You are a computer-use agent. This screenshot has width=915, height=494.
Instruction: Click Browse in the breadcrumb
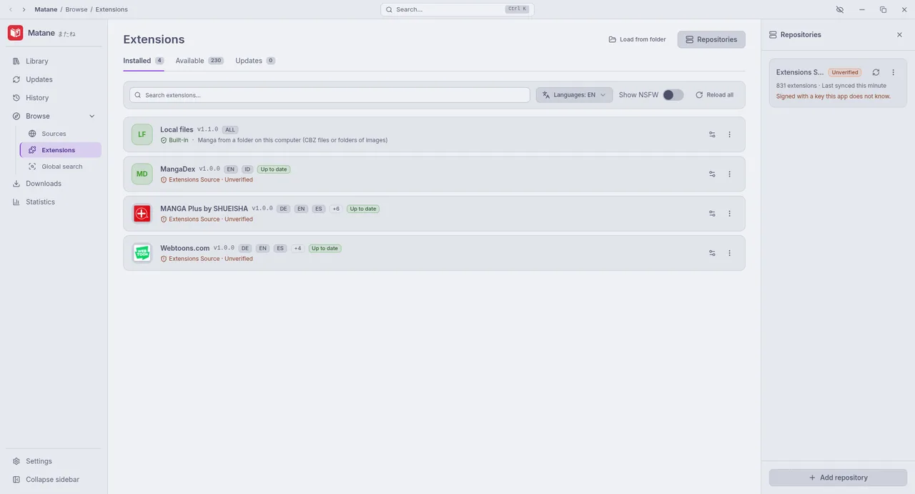(x=76, y=9)
